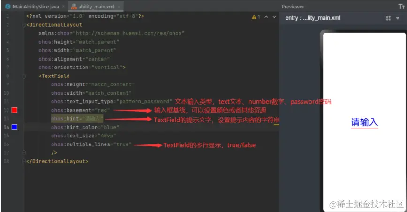The width and height of the screenshot is (407, 212).
Task: Click ohos:alignment="center" line
Action: 74,59
